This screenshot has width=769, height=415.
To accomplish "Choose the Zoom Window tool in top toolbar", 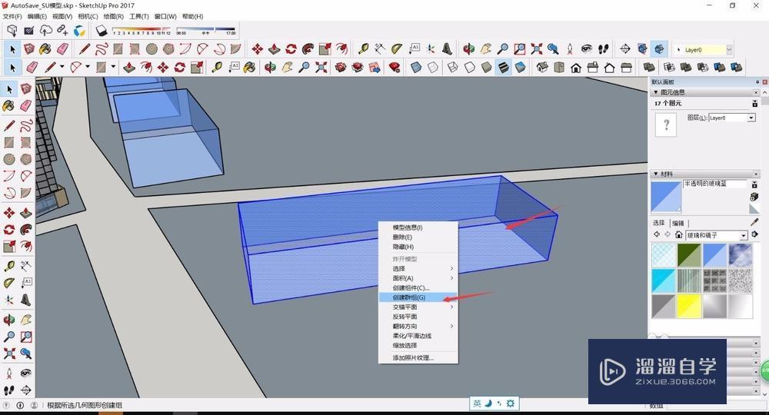I will (519, 49).
